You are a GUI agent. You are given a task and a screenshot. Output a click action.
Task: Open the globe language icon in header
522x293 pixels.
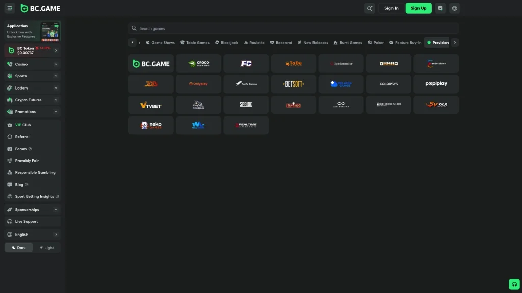[x=454, y=8]
